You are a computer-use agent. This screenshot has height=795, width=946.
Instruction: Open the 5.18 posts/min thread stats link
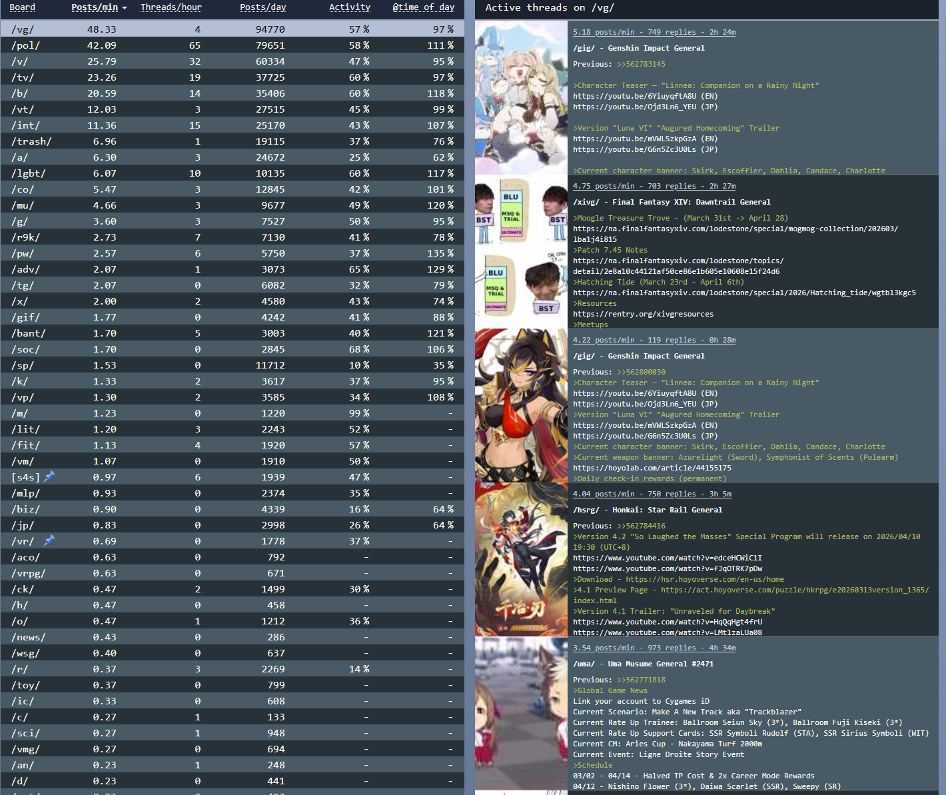point(654,32)
